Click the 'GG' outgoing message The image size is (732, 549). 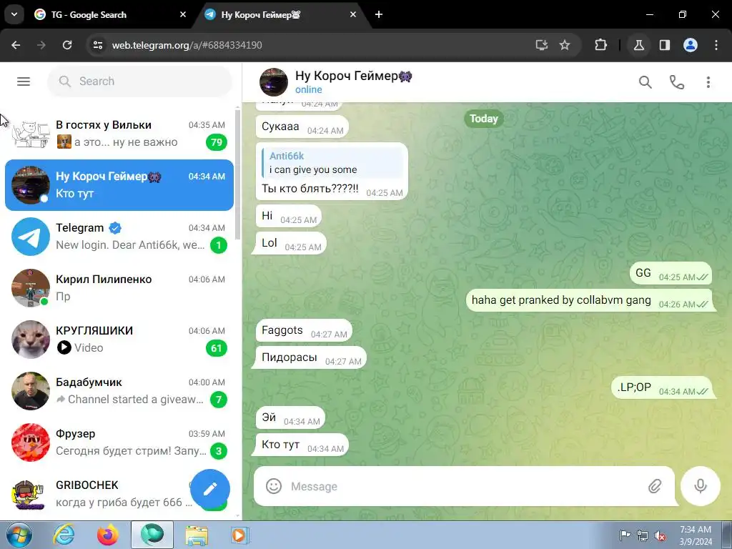coord(671,274)
